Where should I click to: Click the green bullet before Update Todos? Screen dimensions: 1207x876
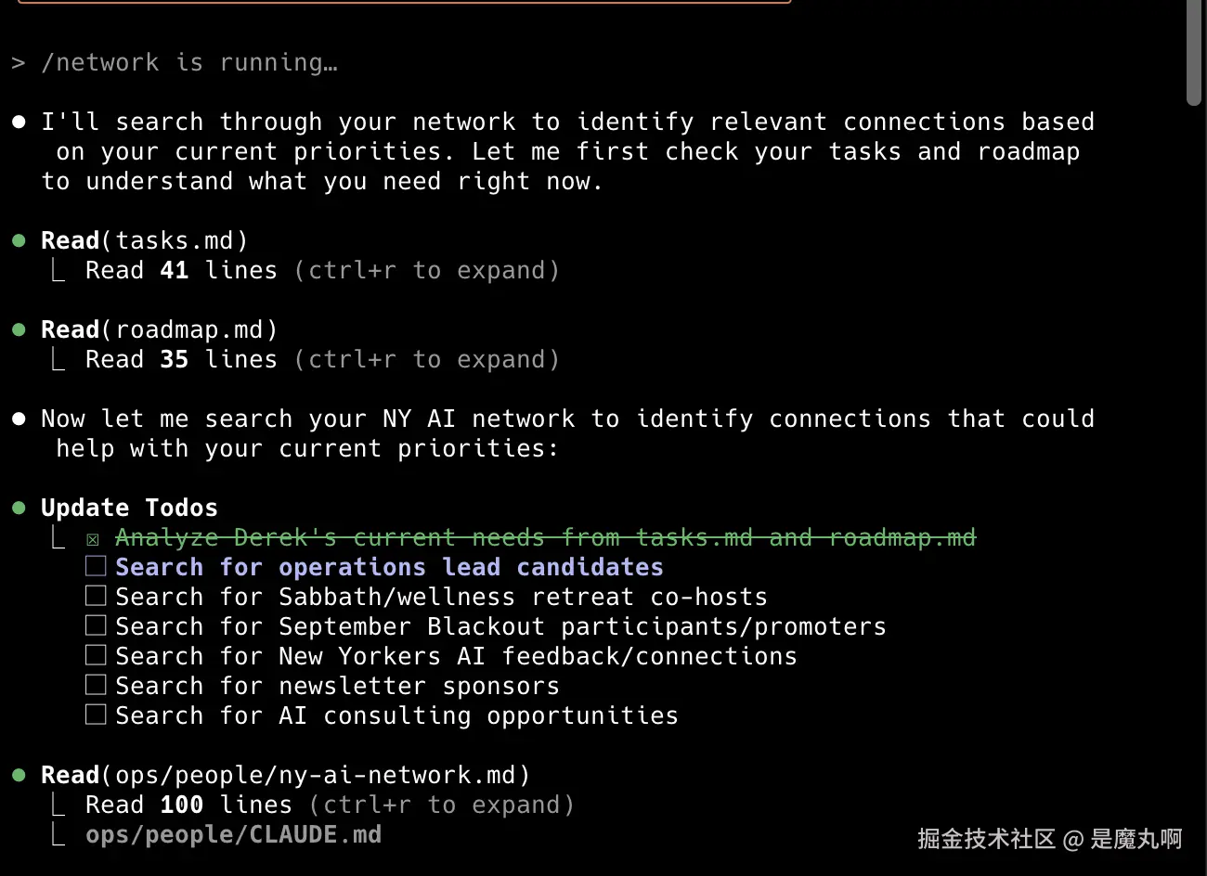pyautogui.click(x=19, y=509)
